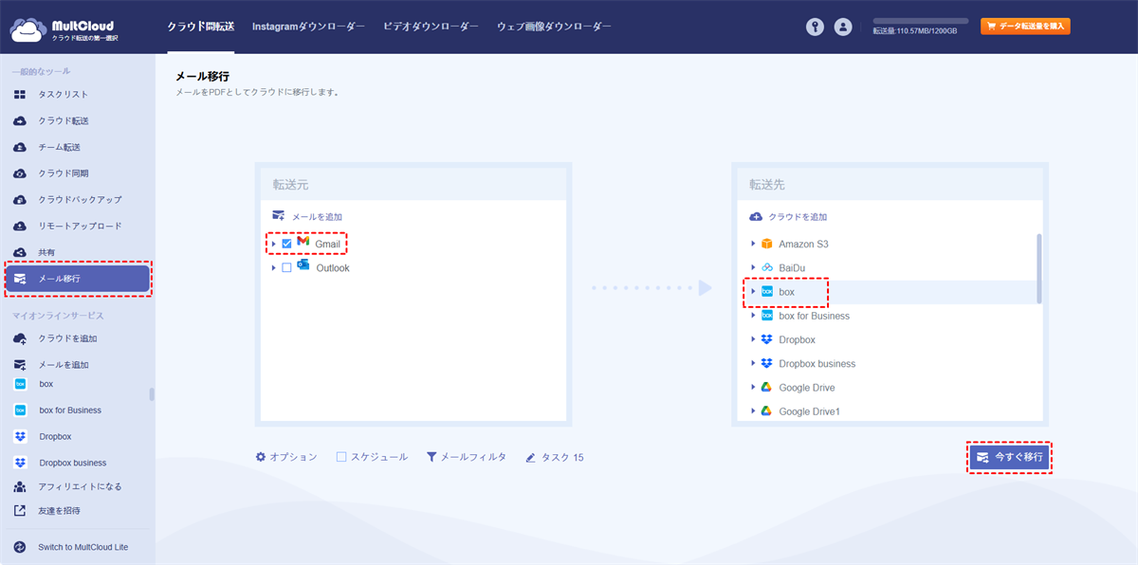Click the 共有 share cloud icon
The height and width of the screenshot is (565, 1138).
[20, 252]
